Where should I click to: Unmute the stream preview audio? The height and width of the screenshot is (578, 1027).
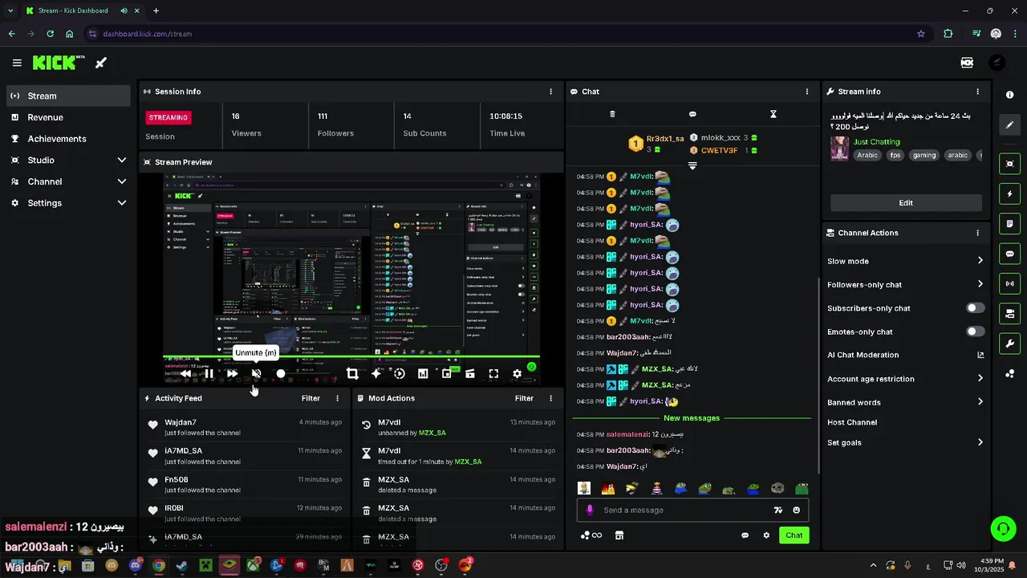point(256,373)
